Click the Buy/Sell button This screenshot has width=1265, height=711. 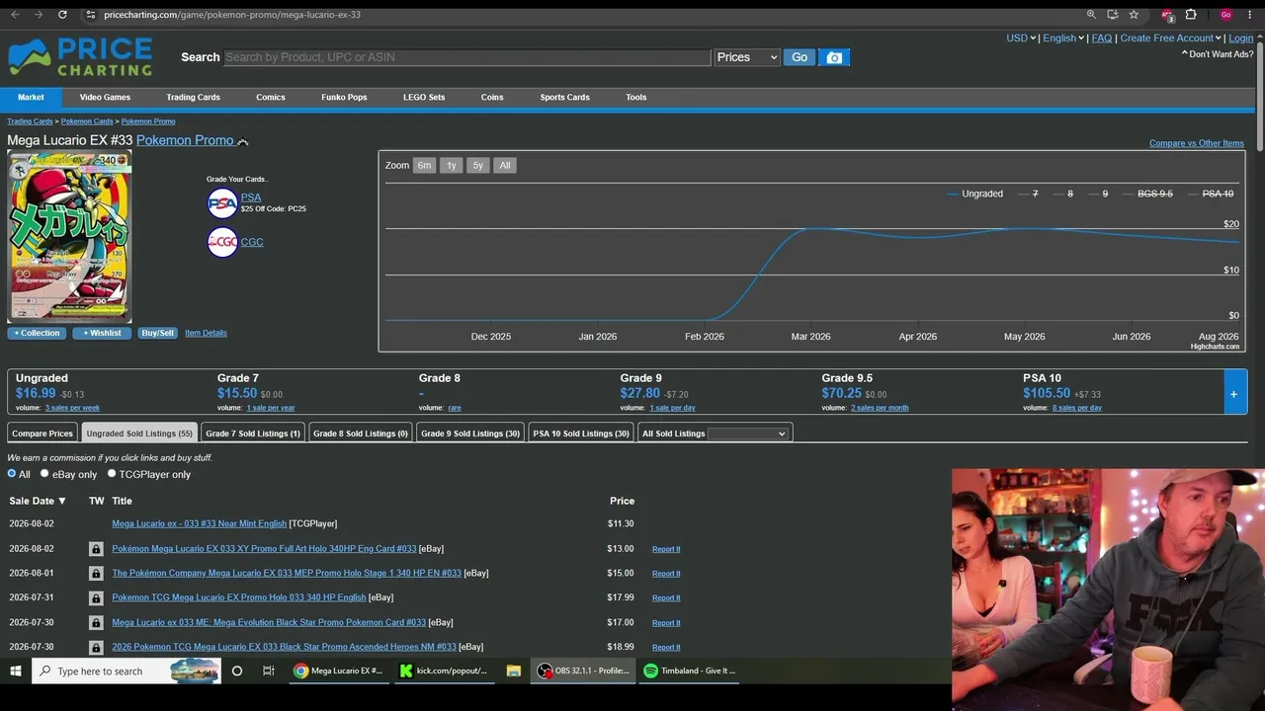157,333
